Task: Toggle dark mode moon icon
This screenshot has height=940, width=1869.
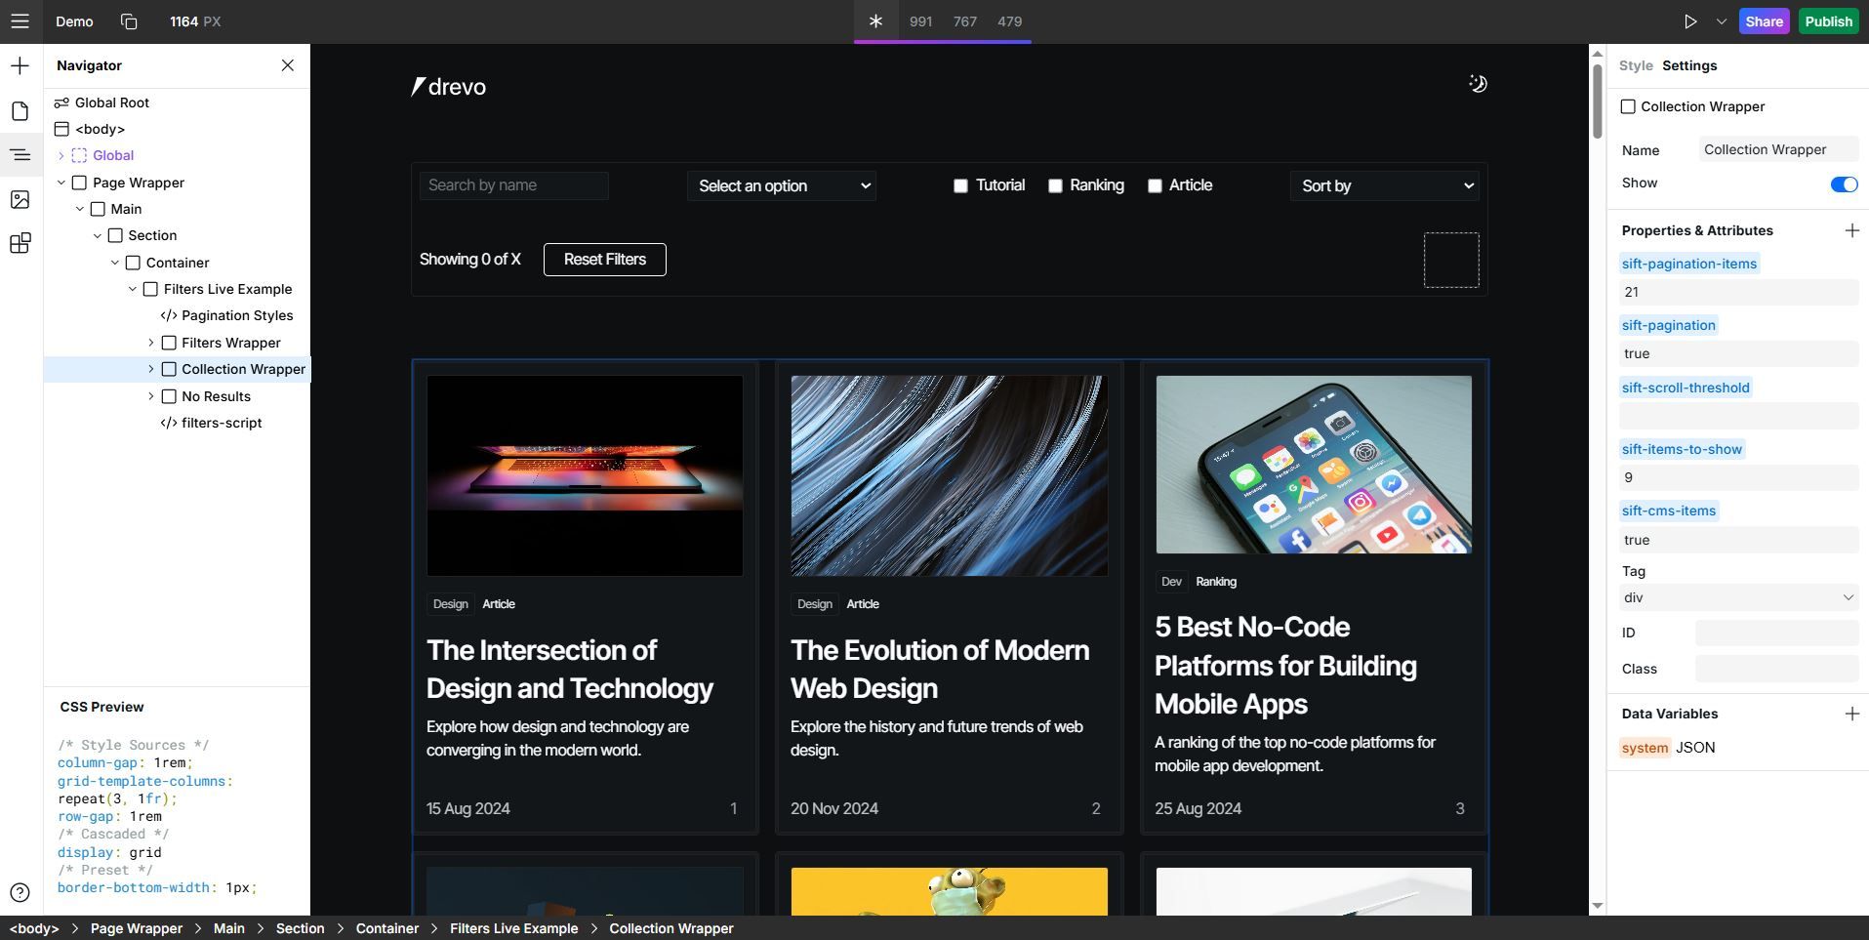Action: (1478, 84)
